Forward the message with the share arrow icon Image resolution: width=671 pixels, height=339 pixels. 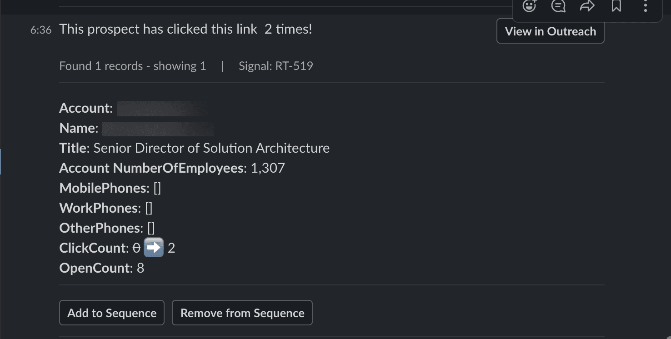pyautogui.click(x=587, y=6)
